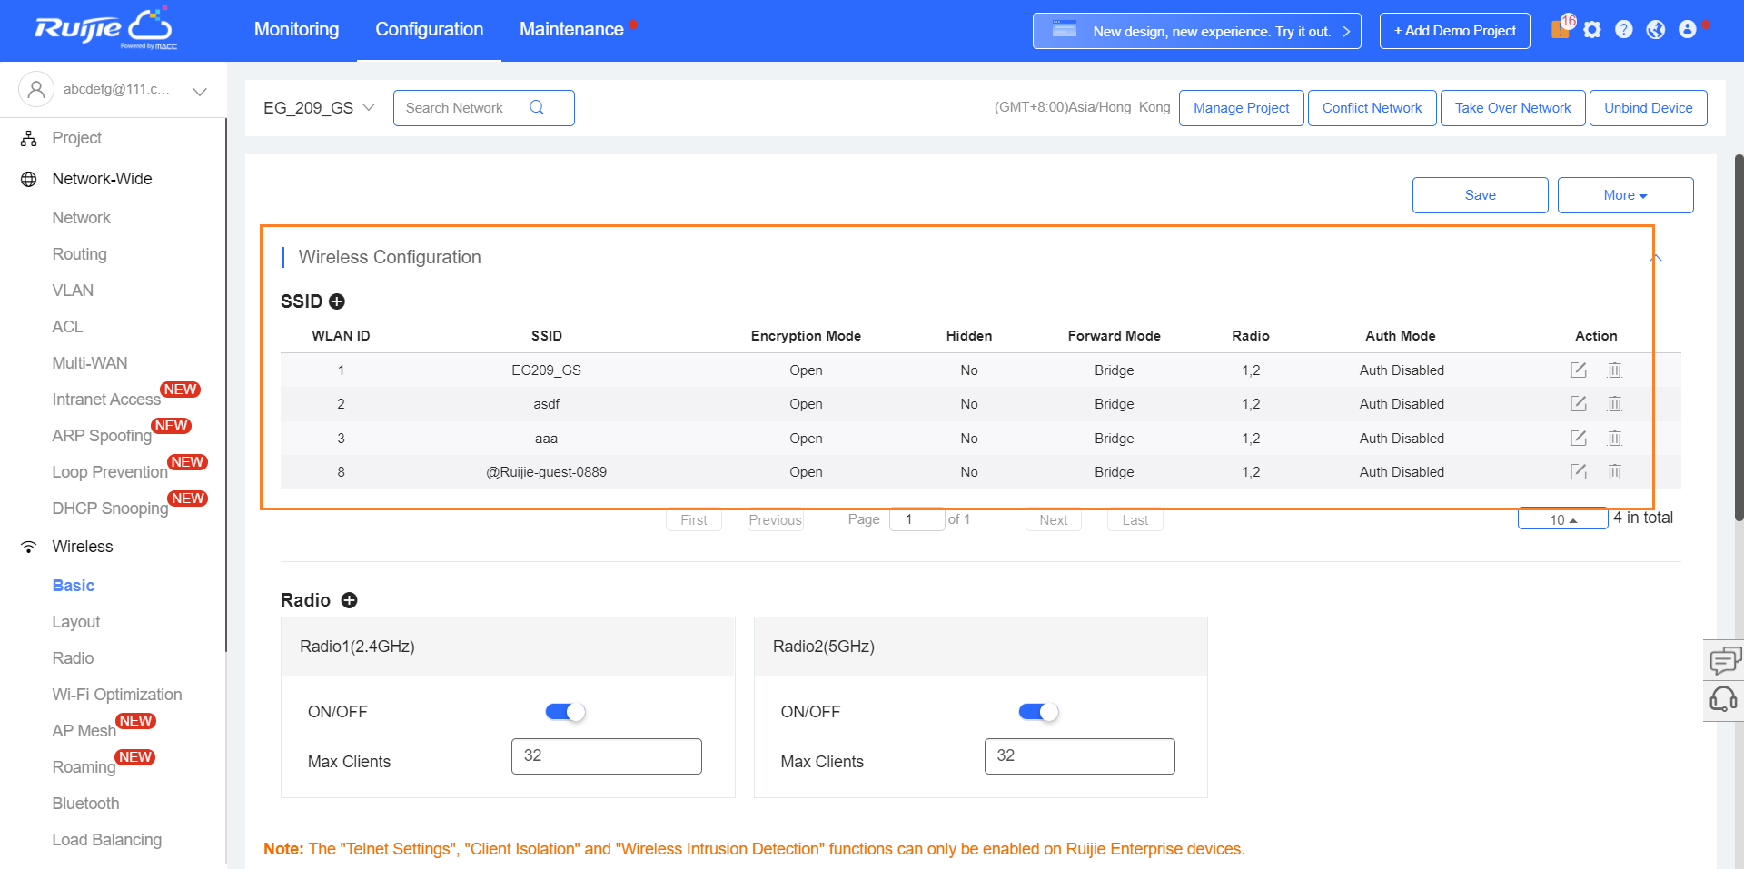Open the Intranet Access menu item
Image resolution: width=1744 pixels, height=869 pixels.
pos(106,400)
